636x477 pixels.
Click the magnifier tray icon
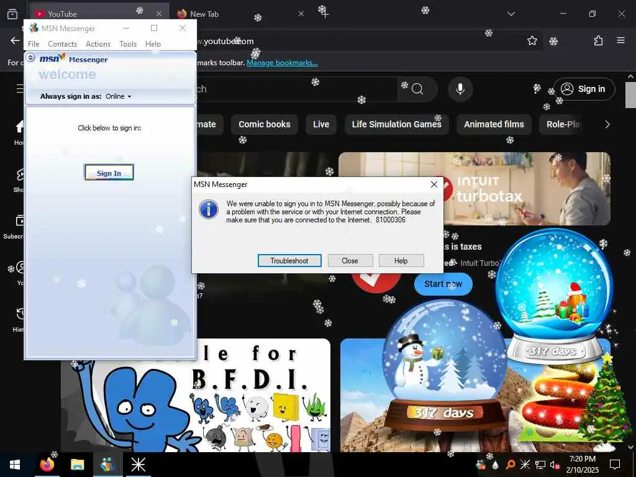(x=511, y=465)
